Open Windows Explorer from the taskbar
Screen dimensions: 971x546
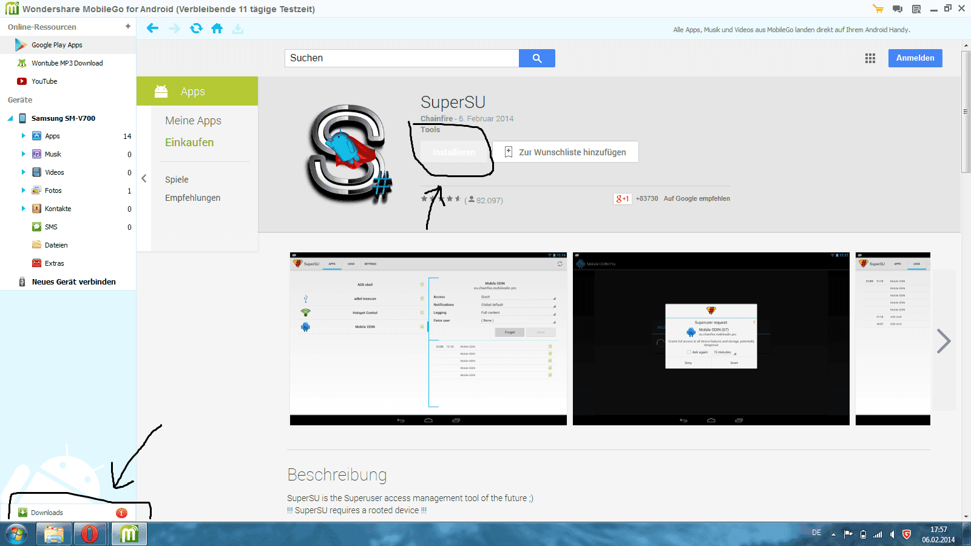[53, 534]
